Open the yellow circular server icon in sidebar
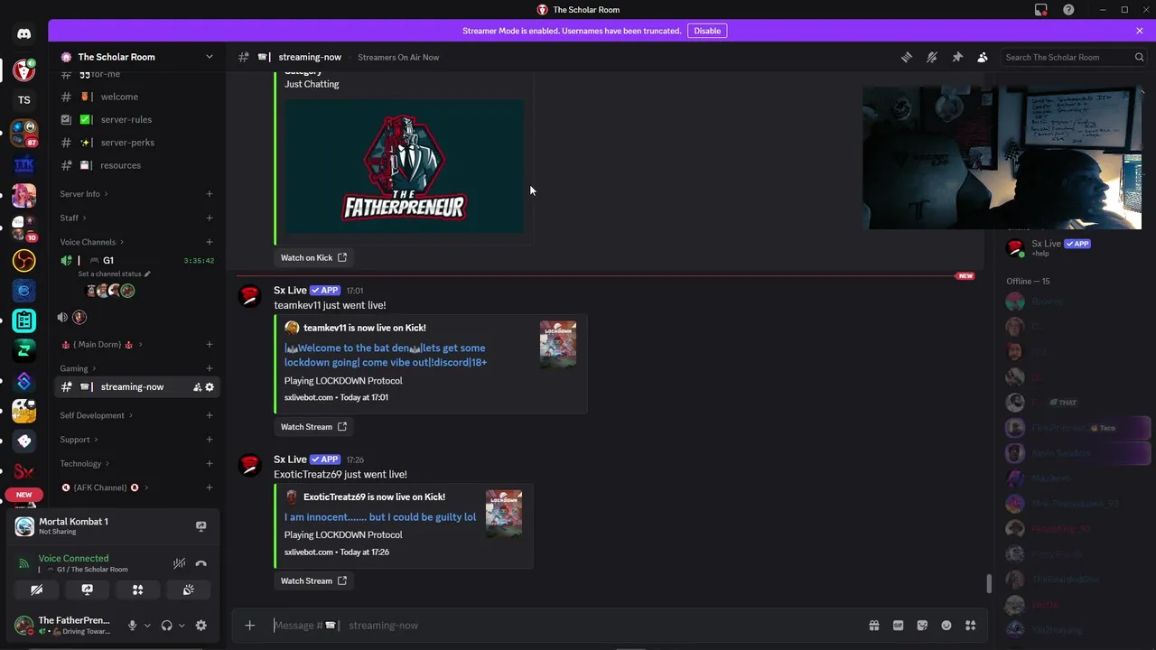The height and width of the screenshot is (650, 1156). (23, 261)
